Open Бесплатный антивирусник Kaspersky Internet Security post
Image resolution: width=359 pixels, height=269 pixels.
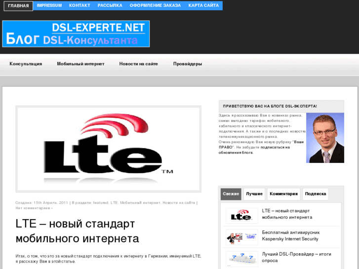291,235
